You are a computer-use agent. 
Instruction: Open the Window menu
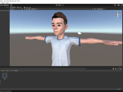click(3, 3)
